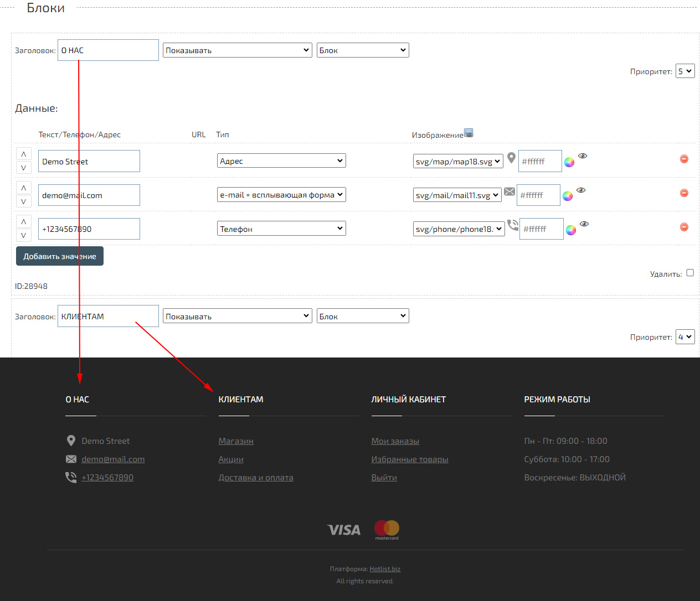
Task: Open the Приоритет dropdown showing 5
Action: (685, 71)
